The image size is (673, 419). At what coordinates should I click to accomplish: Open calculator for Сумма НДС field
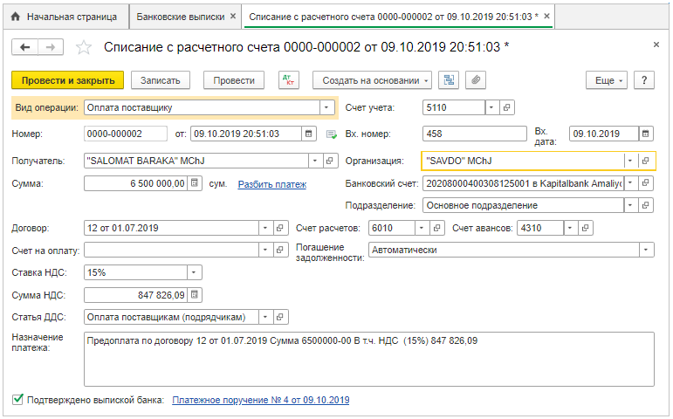(x=195, y=294)
